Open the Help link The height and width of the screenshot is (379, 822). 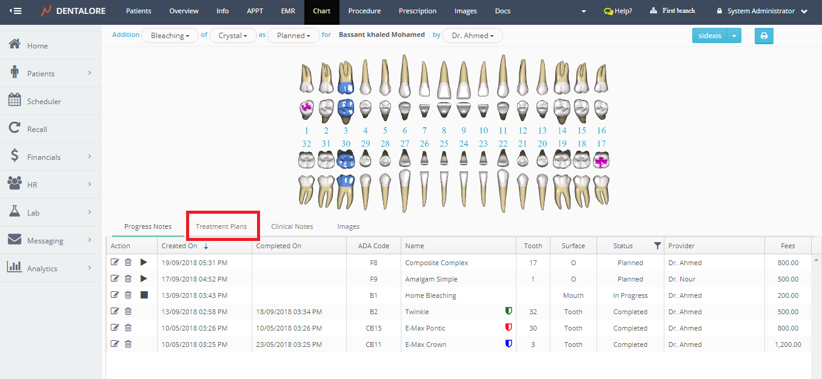tap(618, 11)
